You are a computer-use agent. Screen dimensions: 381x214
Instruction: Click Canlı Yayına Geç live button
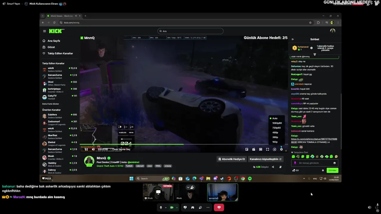click(121, 149)
